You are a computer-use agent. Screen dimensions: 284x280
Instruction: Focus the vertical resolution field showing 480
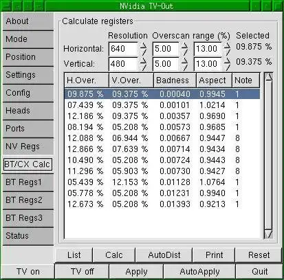pos(123,64)
